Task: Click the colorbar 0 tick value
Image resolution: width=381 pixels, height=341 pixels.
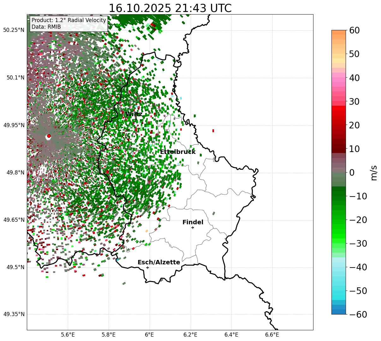Action: [x=351, y=172]
